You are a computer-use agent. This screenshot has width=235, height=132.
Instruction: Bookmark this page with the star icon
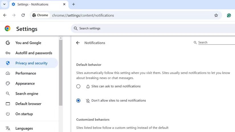[x=216, y=15]
